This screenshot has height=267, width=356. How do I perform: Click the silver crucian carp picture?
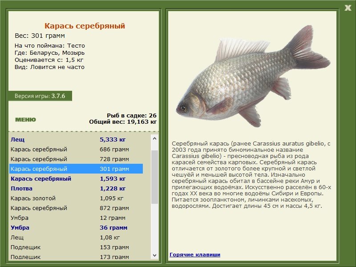click(253, 76)
